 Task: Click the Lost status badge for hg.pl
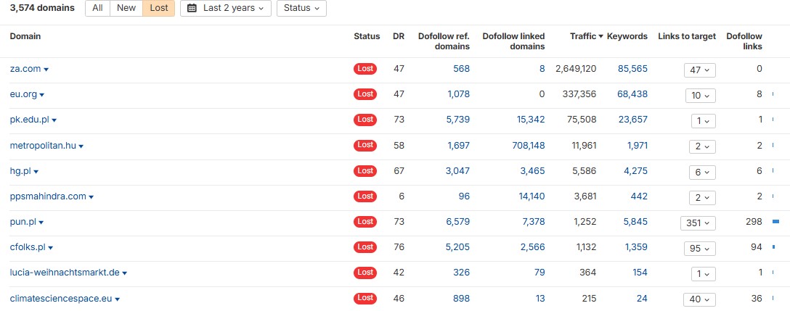coord(365,171)
